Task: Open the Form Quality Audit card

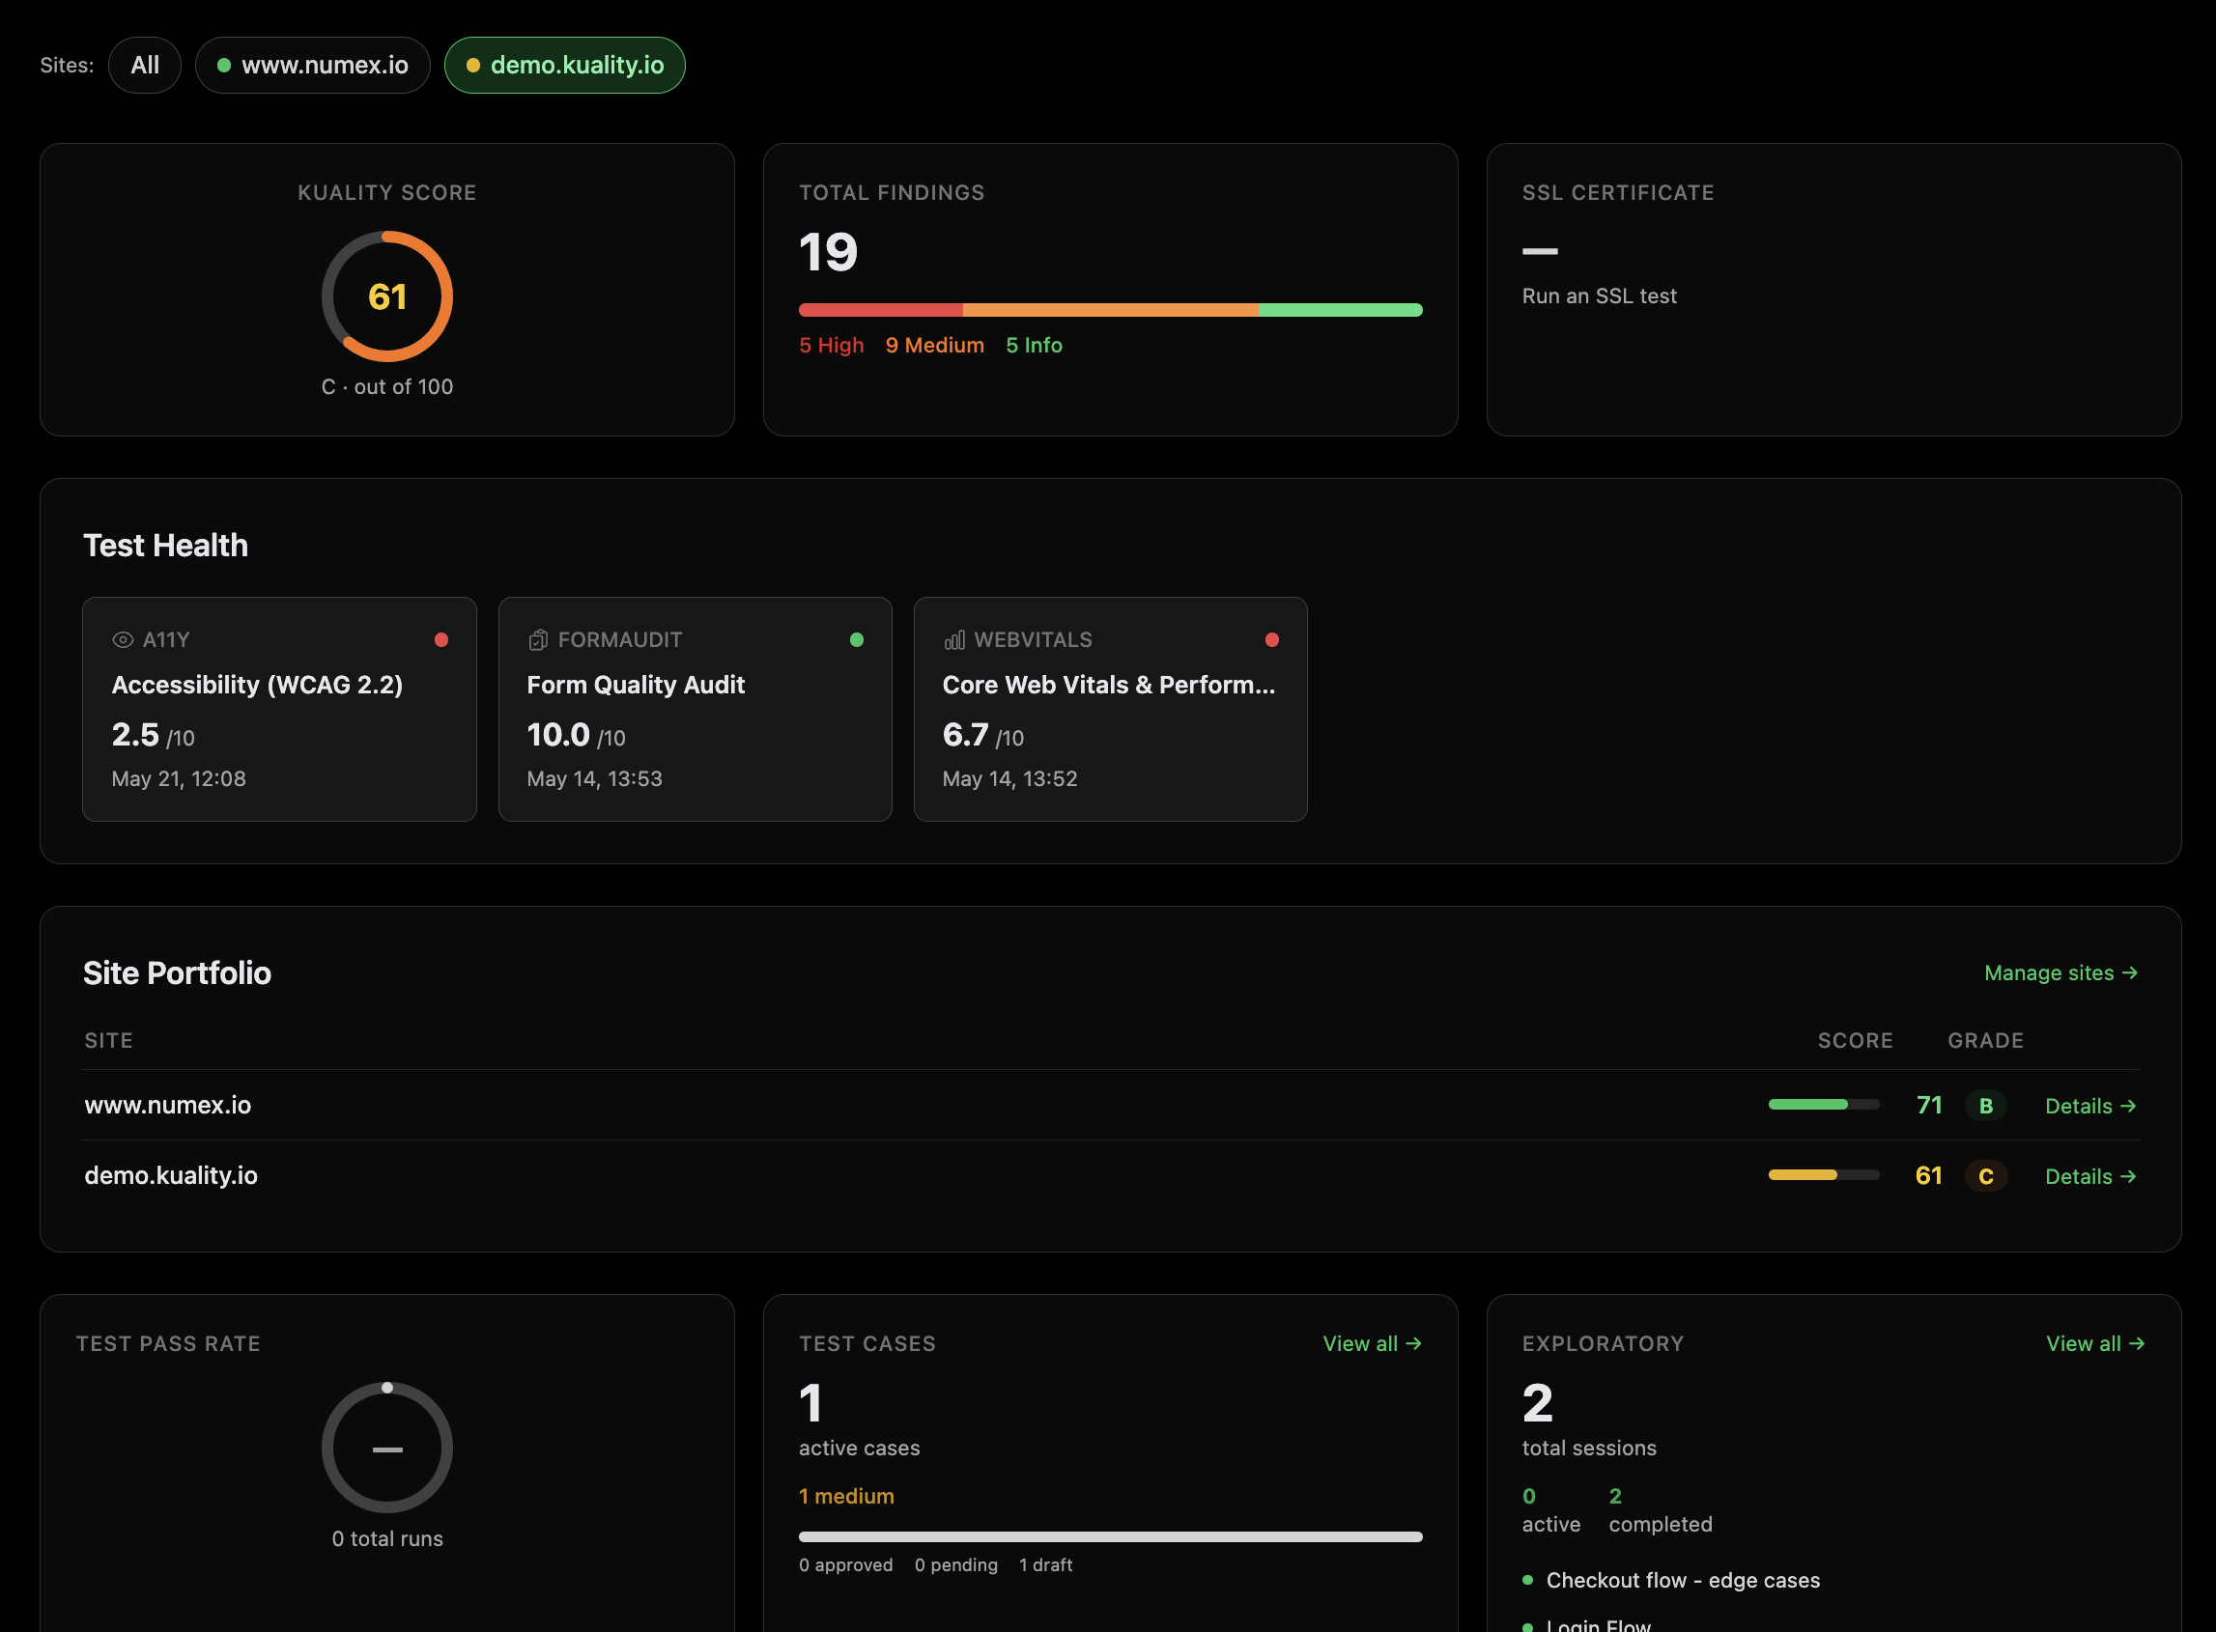Action: (696, 710)
